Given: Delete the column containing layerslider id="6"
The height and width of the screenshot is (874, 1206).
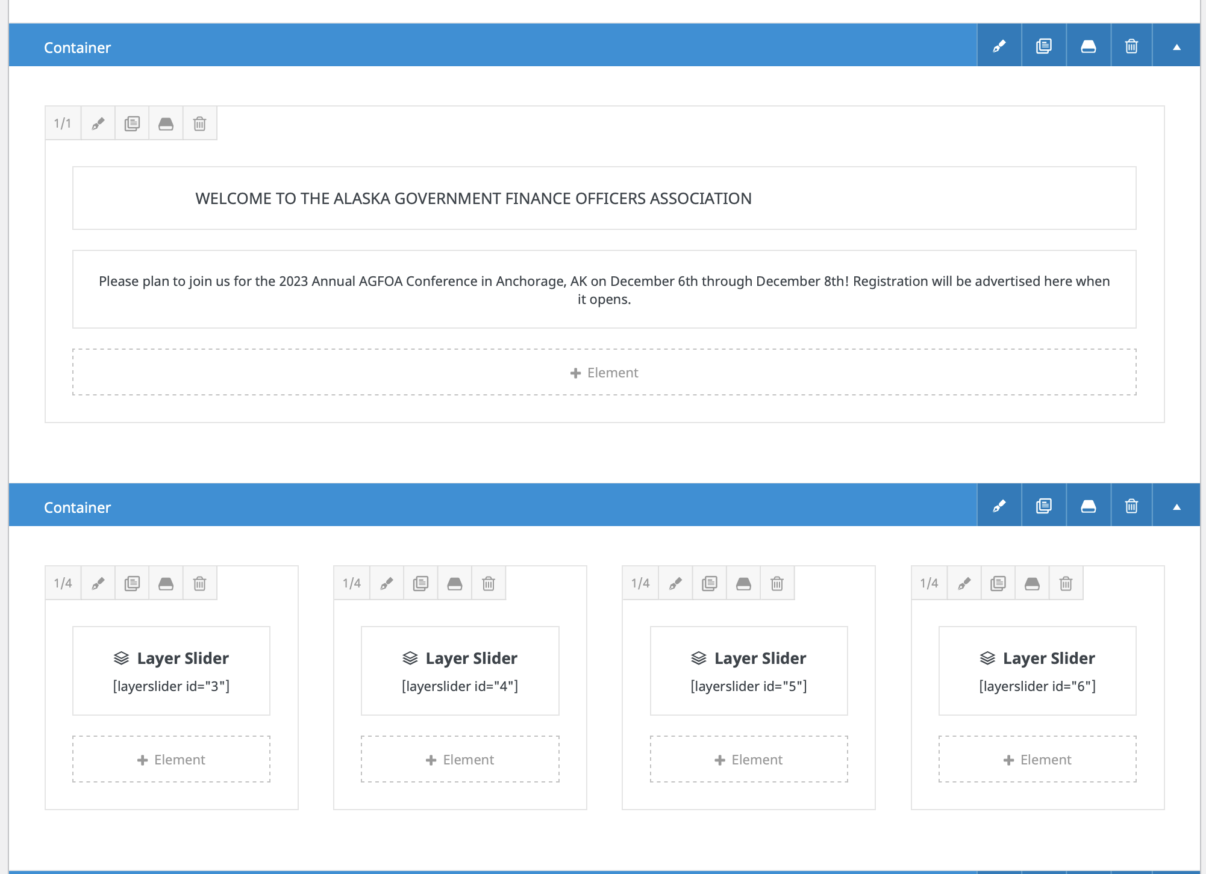Looking at the screenshot, I should point(1066,583).
